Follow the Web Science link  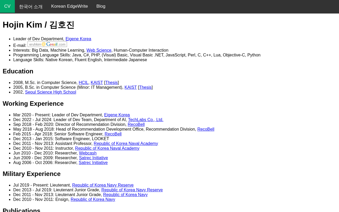click(99, 50)
